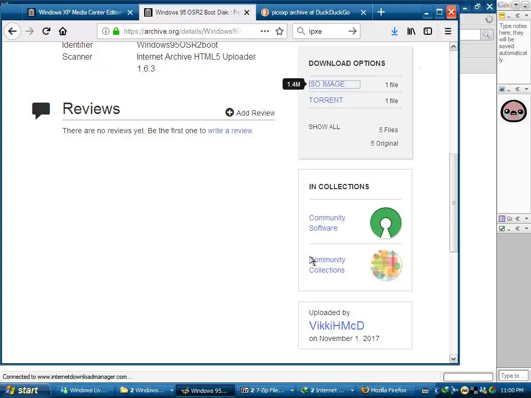Open the TORRENT download link
The image size is (531, 398).
(326, 100)
